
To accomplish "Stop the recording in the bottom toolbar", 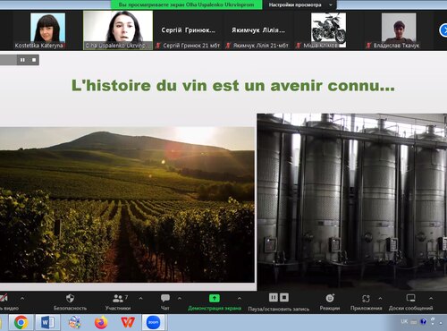I will (284, 297).
